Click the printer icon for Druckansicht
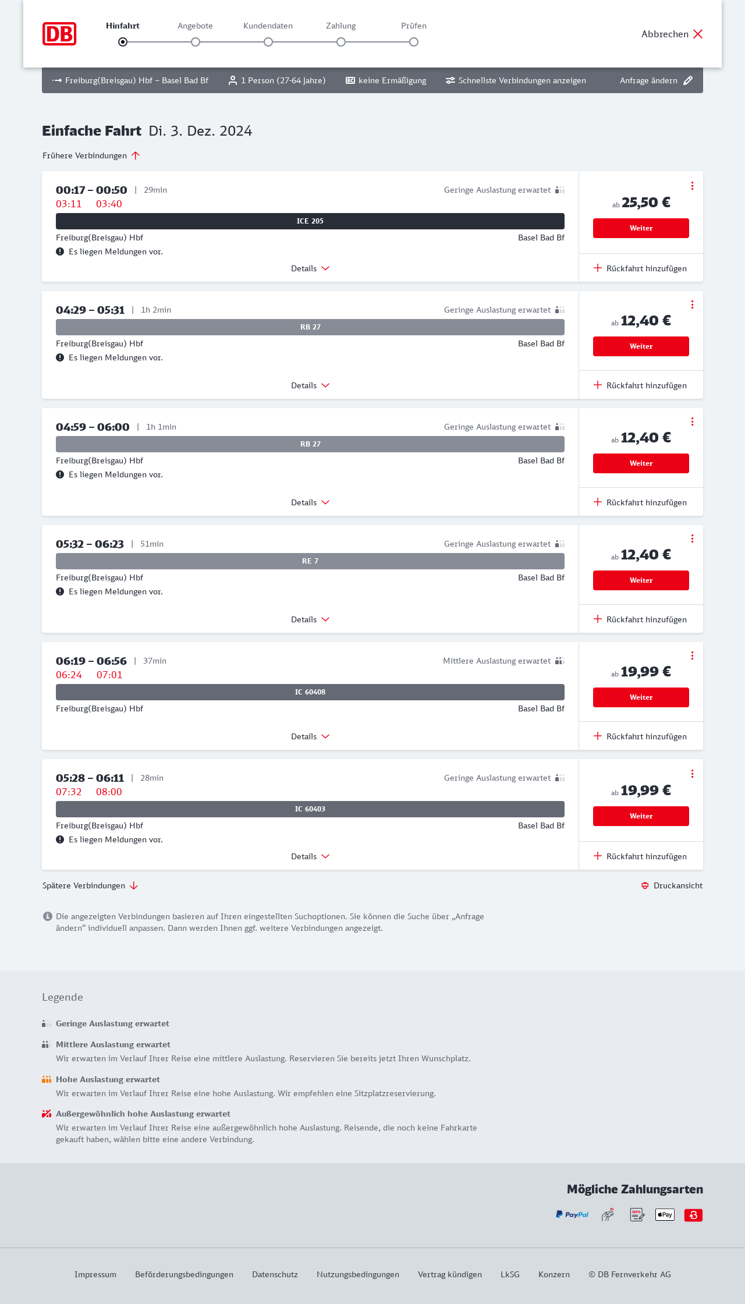Viewport: 745px width, 1304px height. click(x=645, y=885)
